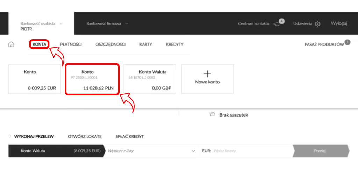The width and height of the screenshot is (358, 175).
Task: Click the Wyloguj logout link
Action: [x=339, y=23]
